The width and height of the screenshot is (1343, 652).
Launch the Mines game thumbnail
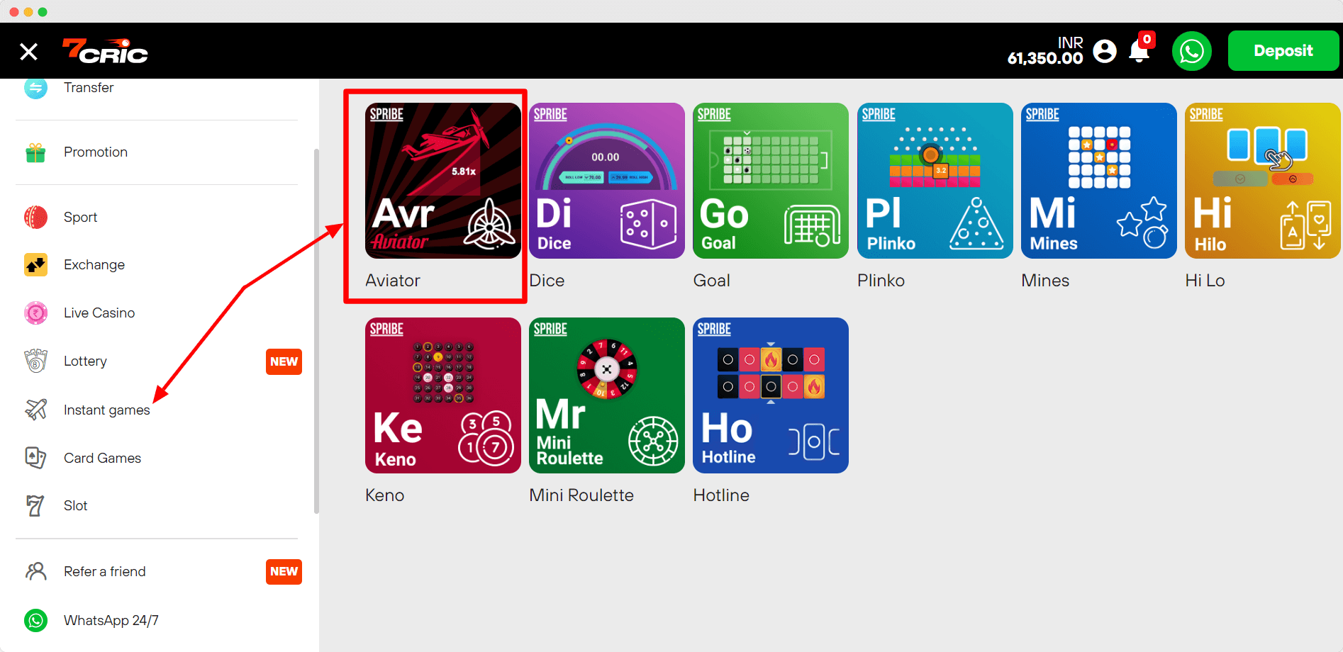pos(1099,181)
